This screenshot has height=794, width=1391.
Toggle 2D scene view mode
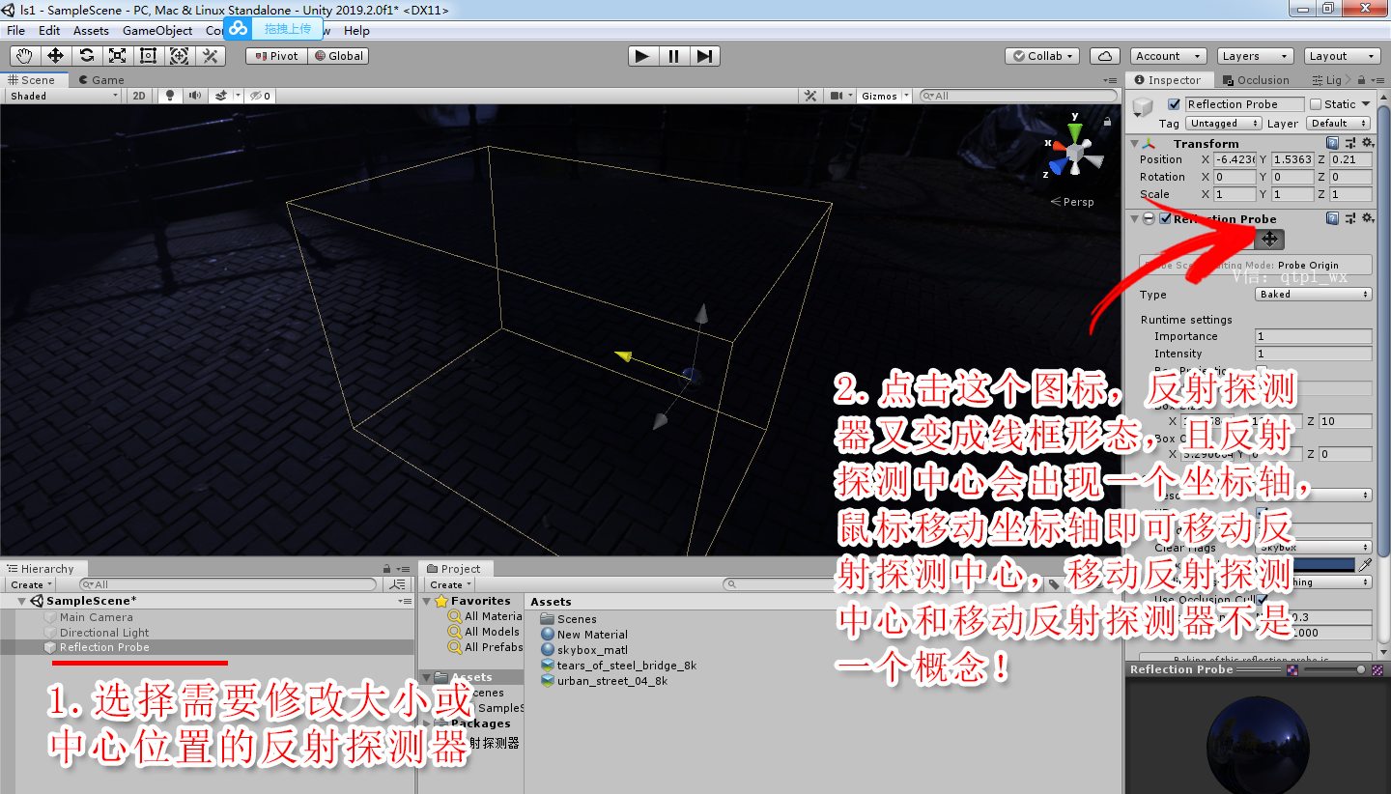tap(139, 96)
